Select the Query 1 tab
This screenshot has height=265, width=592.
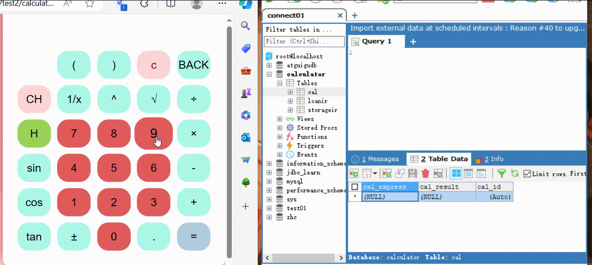[x=377, y=41]
